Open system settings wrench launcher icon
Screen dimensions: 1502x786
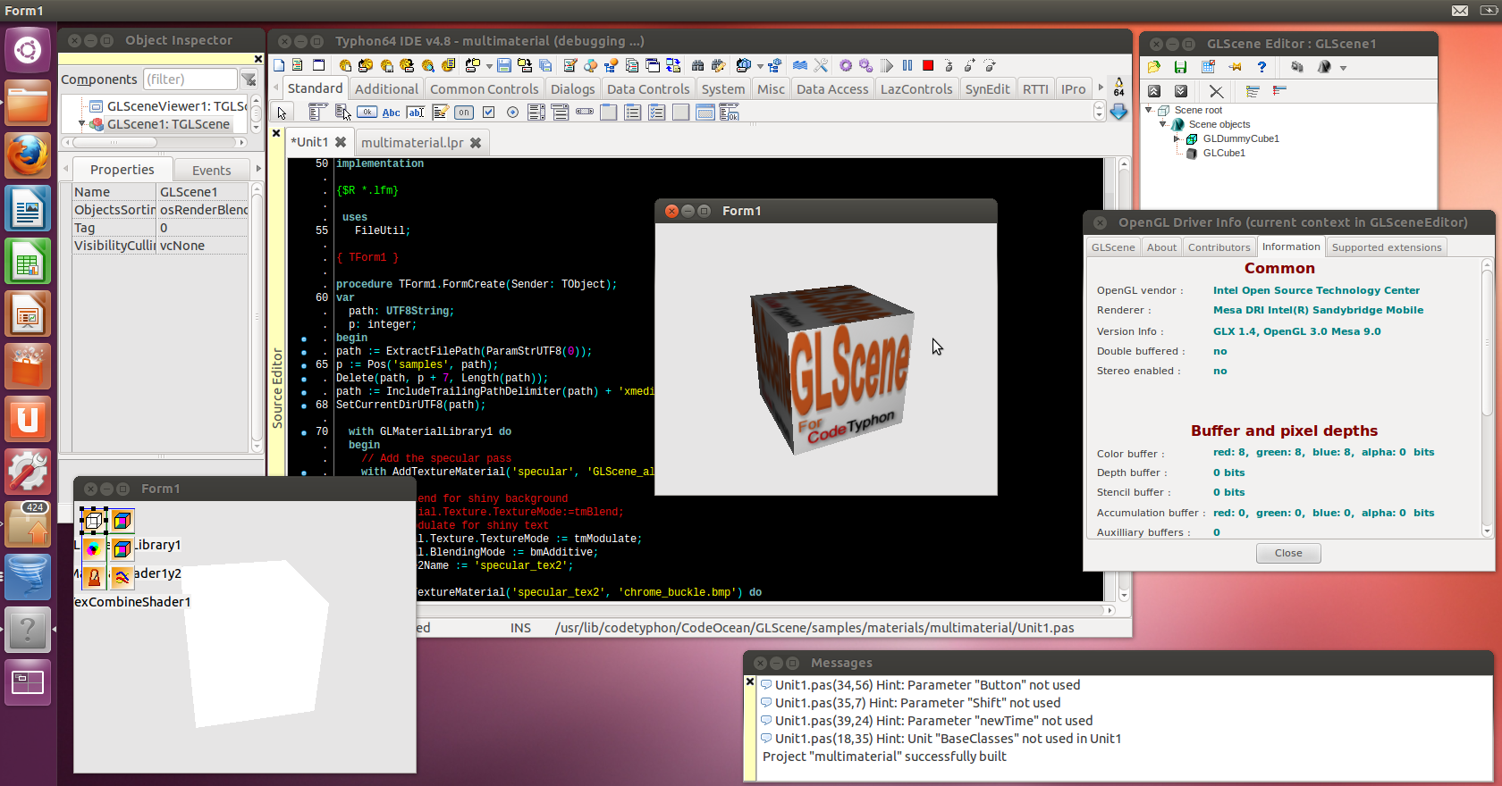[x=28, y=472]
